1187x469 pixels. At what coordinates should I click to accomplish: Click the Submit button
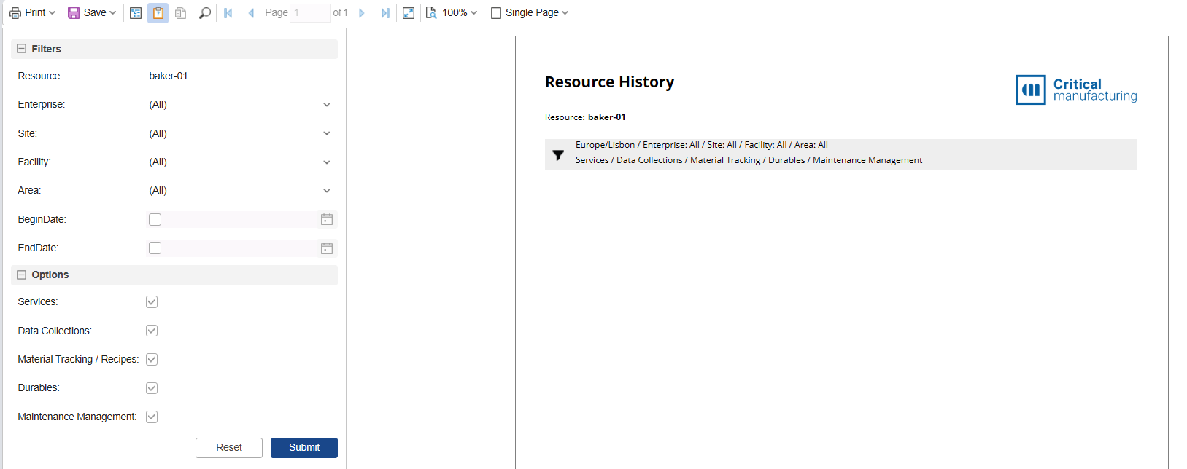click(304, 448)
